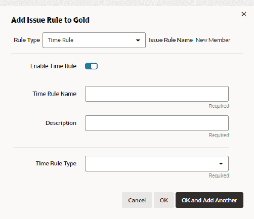
Task: Close the Add Issue Rule dialog
Action: coord(244,14)
